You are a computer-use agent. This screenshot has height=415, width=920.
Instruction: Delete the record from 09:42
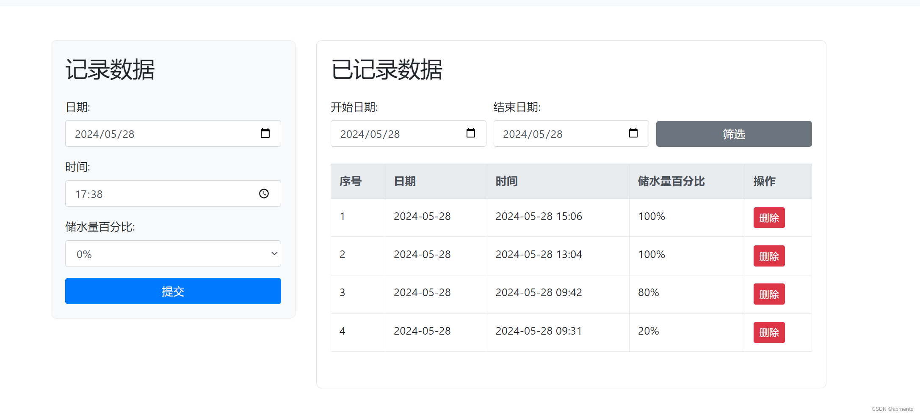pyautogui.click(x=769, y=294)
